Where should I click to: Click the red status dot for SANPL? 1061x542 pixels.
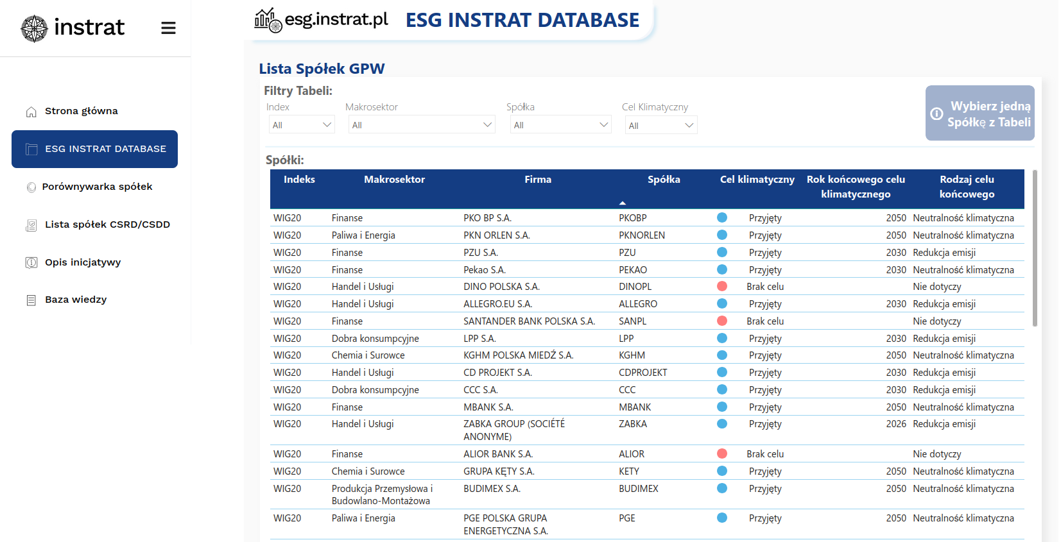coord(722,321)
